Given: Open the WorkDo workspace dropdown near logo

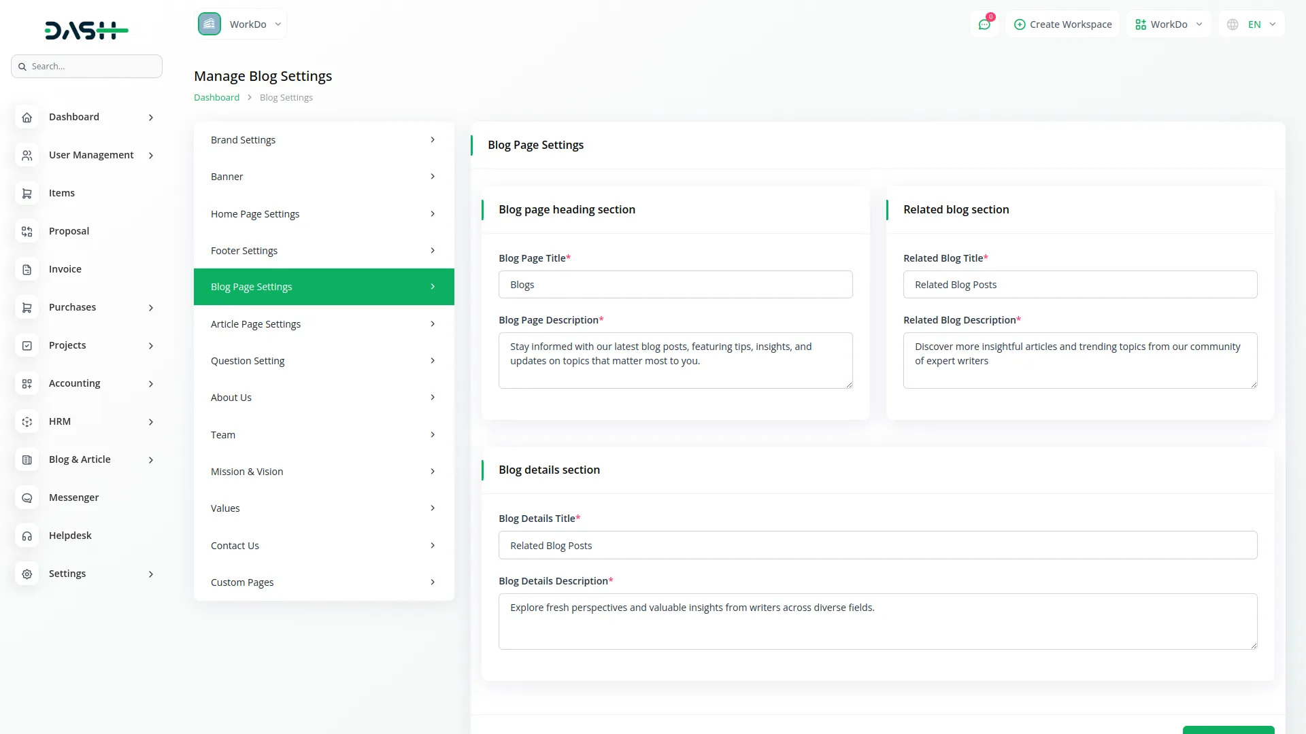Looking at the screenshot, I should click(241, 24).
